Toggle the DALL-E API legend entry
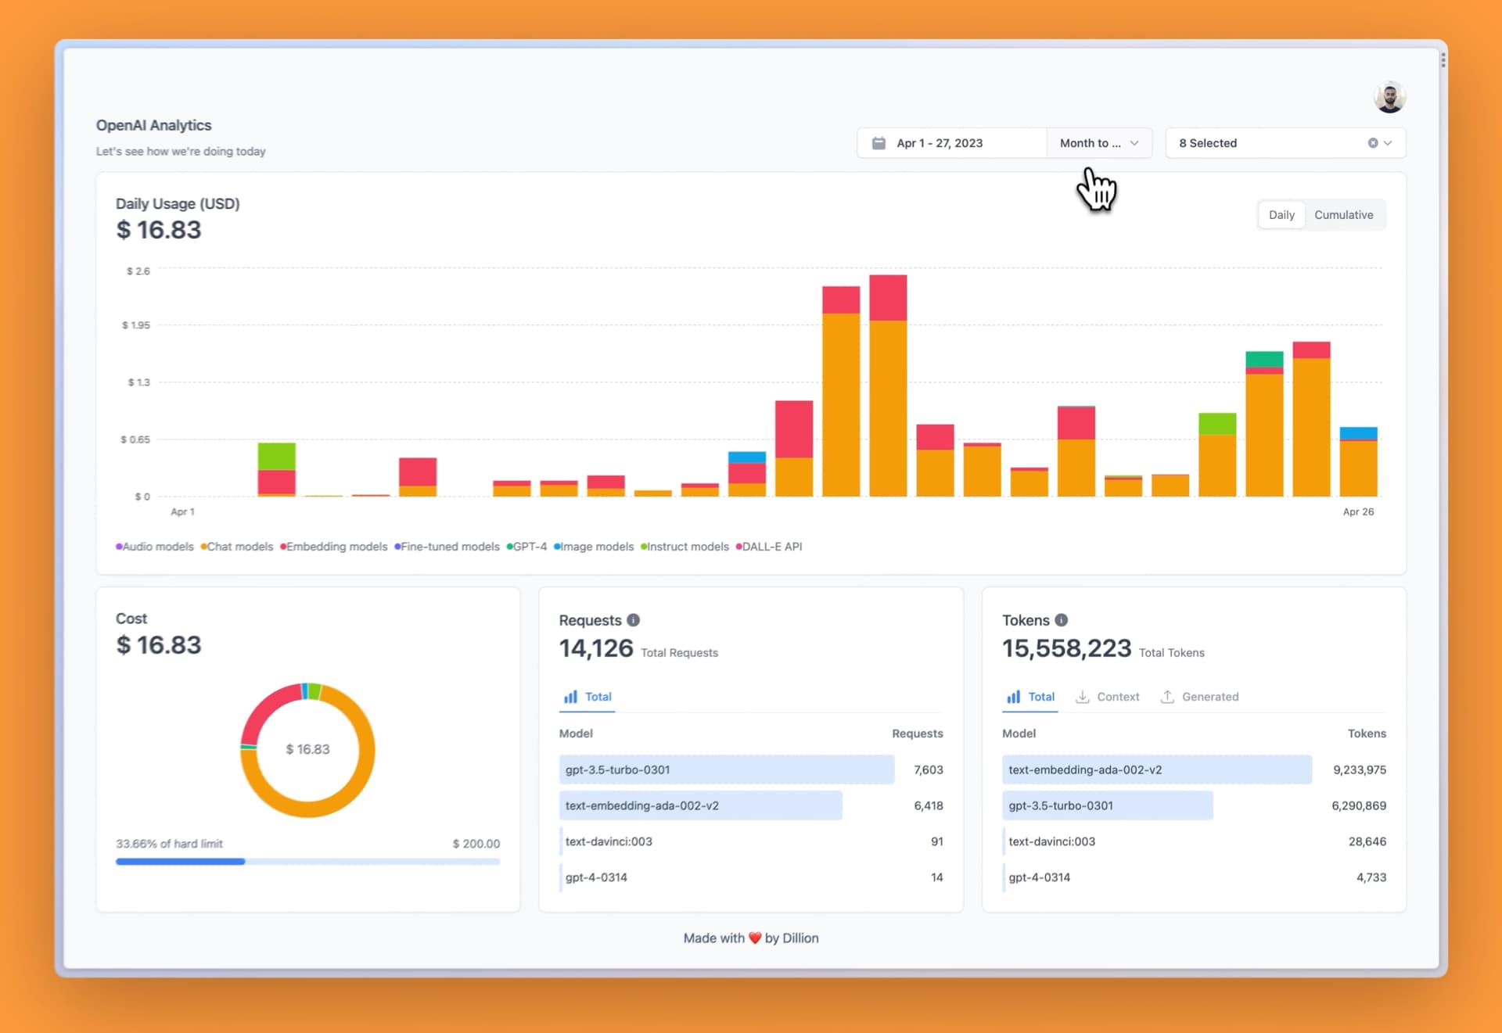1502x1033 pixels. click(x=769, y=547)
